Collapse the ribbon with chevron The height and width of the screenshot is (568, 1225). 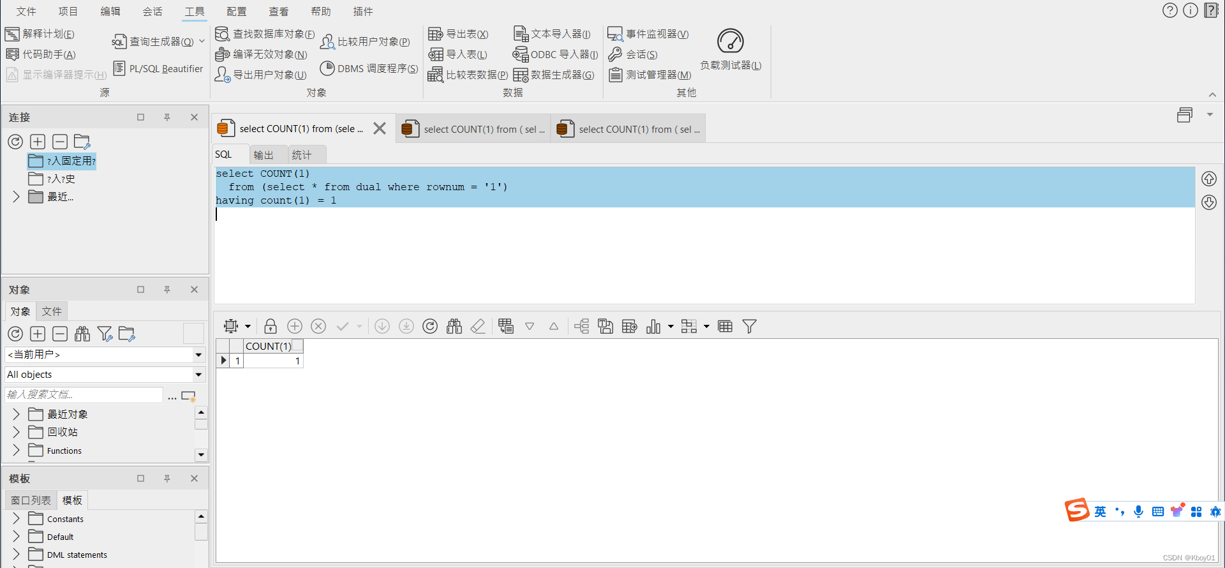point(1212,94)
